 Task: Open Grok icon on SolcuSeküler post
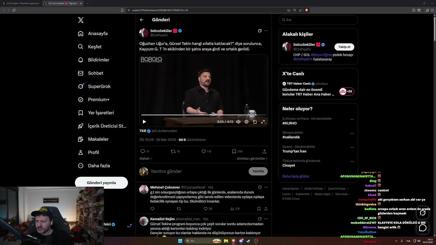coord(260,31)
